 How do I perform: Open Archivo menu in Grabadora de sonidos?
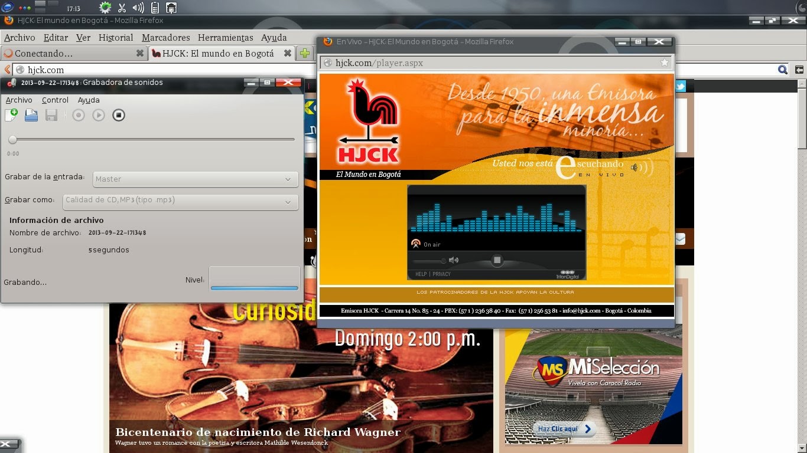(x=19, y=100)
